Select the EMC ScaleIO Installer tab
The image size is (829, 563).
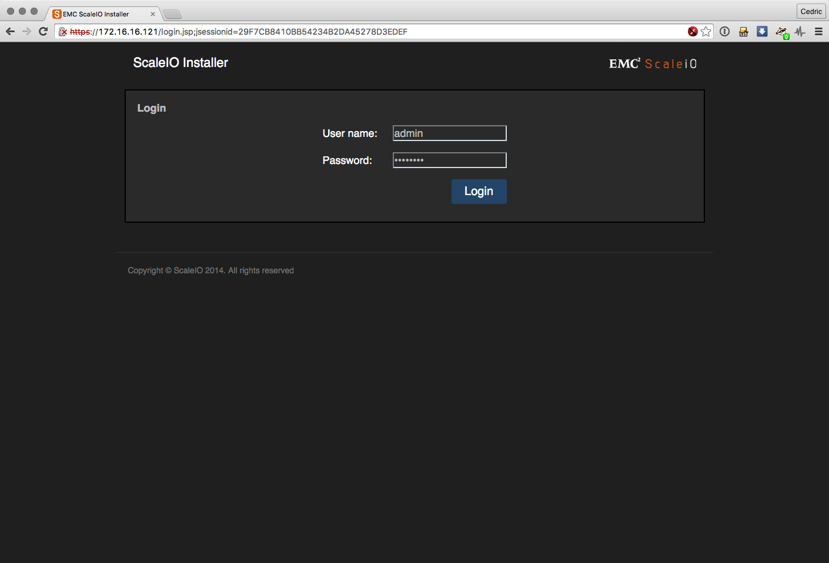point(97,14)
